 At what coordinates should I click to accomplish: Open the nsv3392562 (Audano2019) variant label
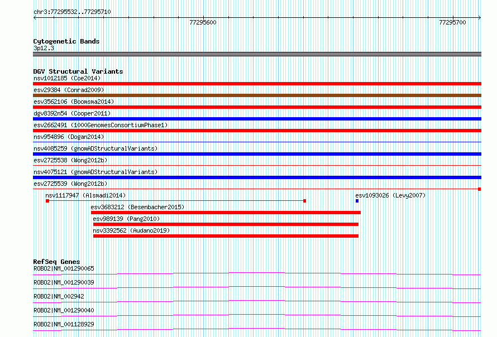(x=131, y=230)
